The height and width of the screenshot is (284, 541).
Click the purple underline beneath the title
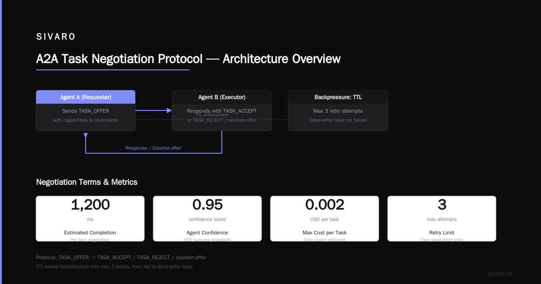click(113, 69)
